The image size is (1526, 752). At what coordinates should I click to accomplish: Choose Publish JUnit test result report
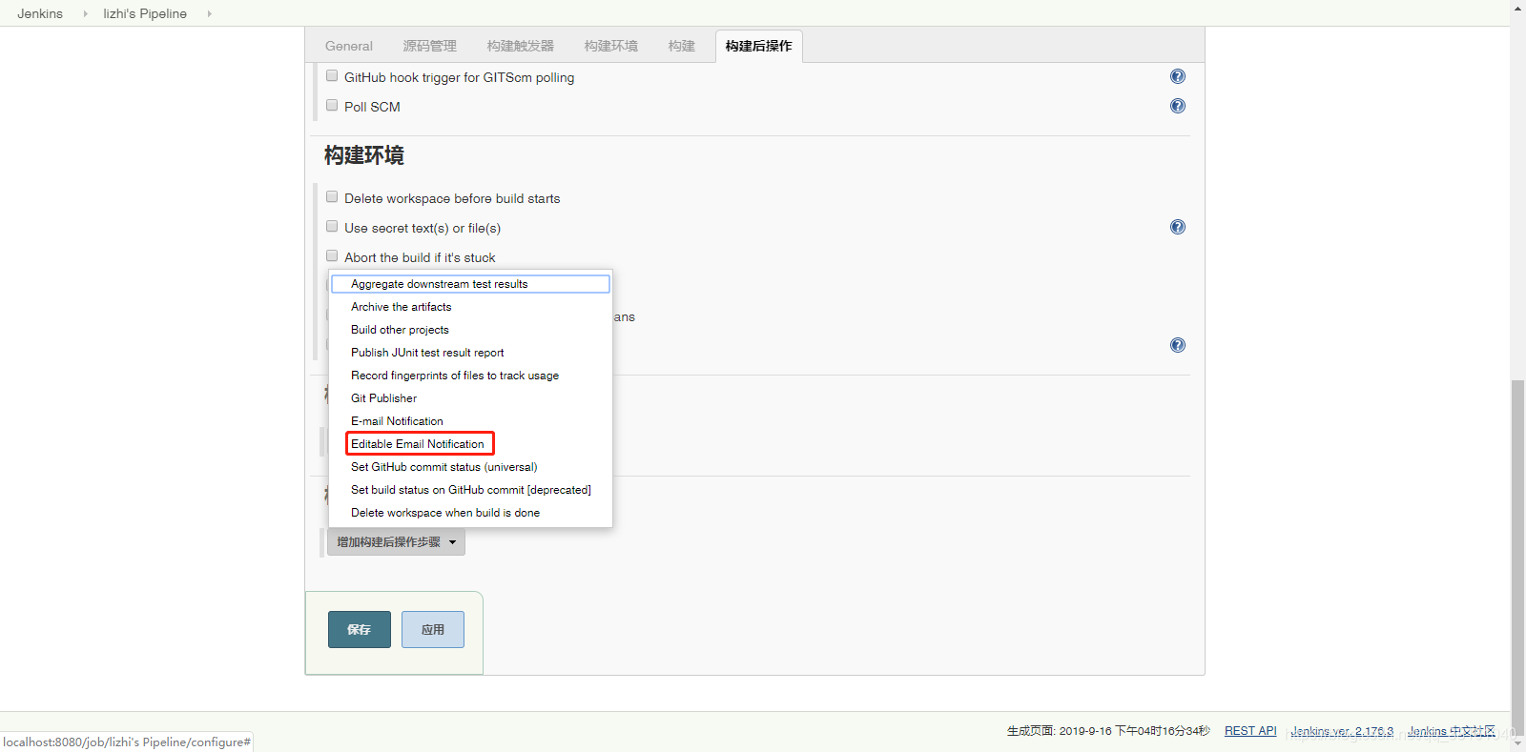pos(470,353)
